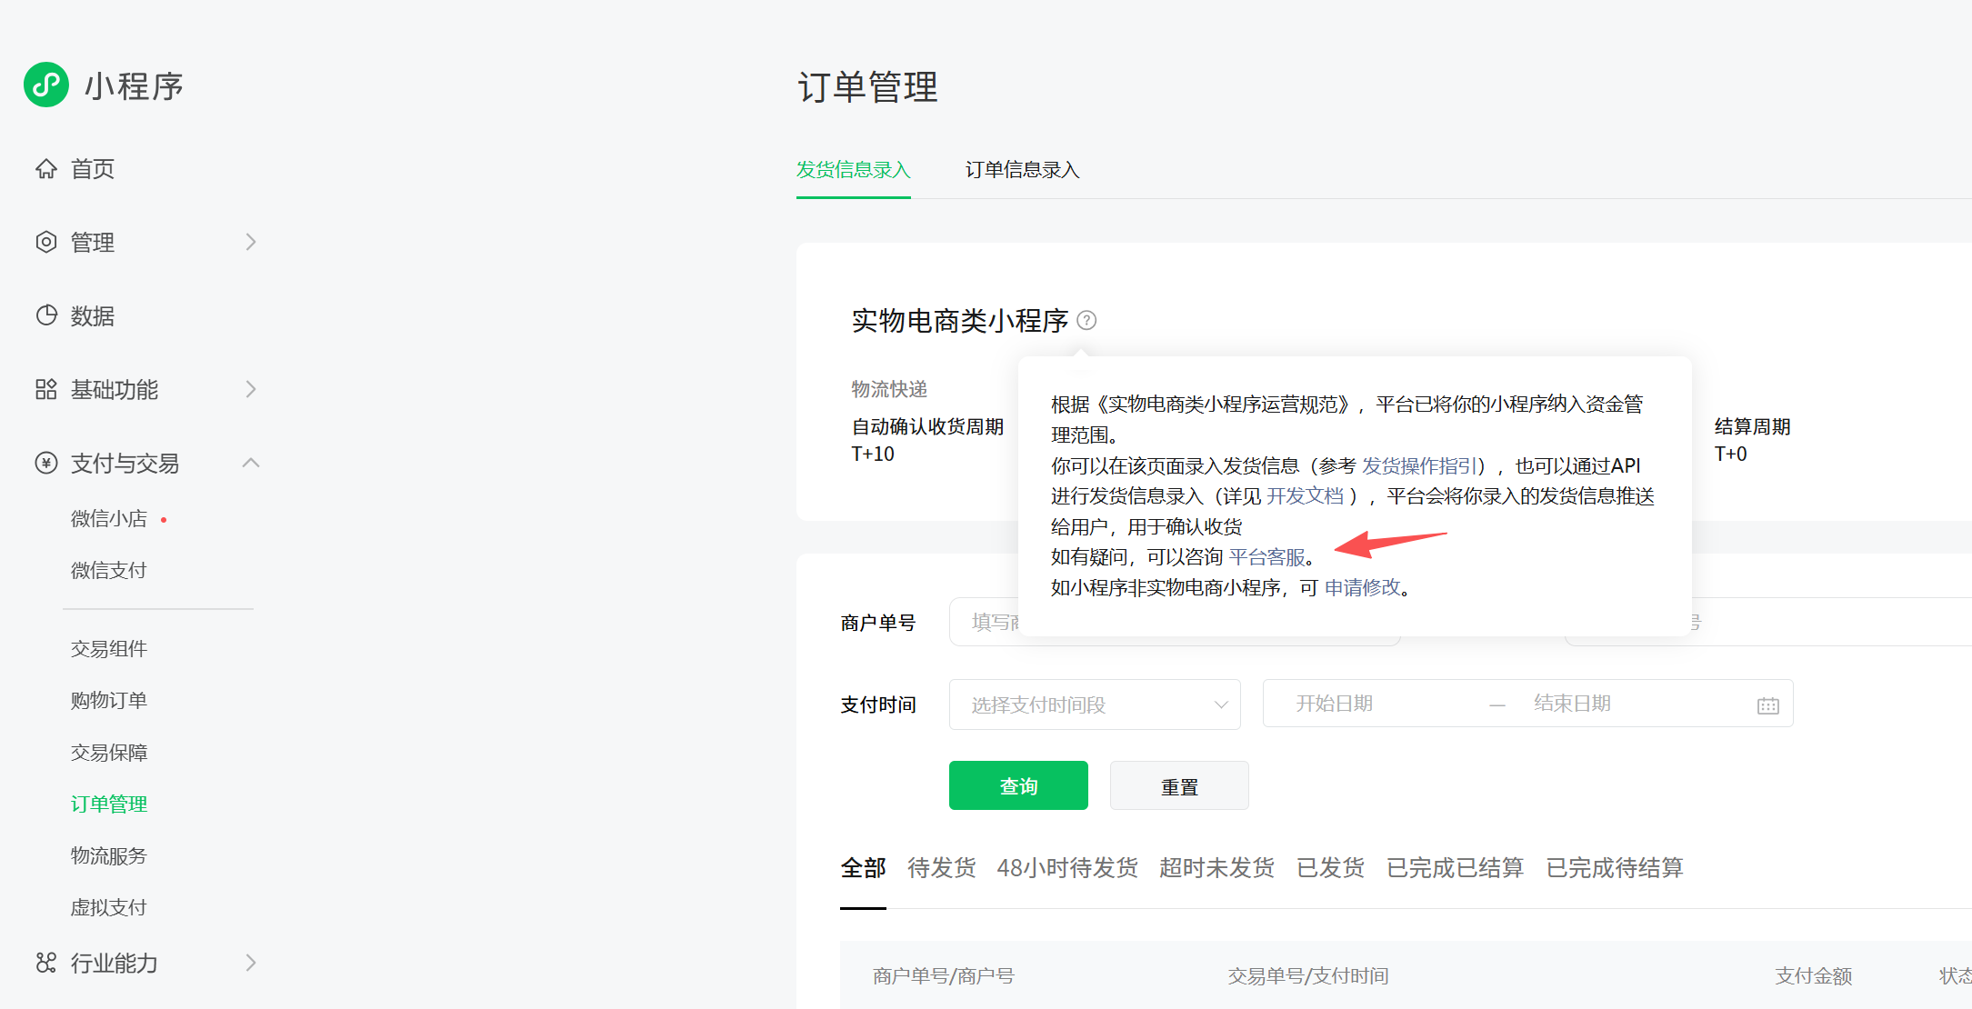Open the 选择支付时间段 dropdown

(x=1095, y=704)
